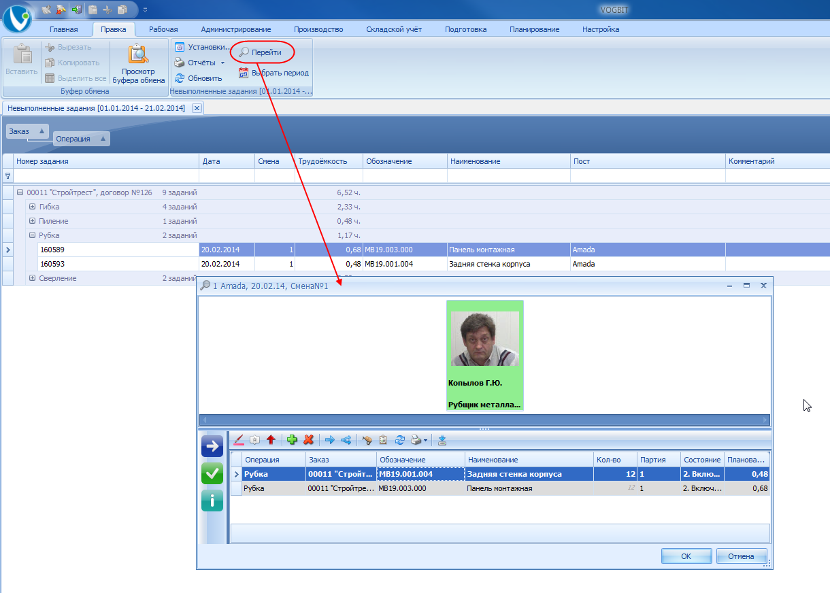Screen dimensions: 830x593
Task: Click the Отмена button
Action: [x=741, y=556]
